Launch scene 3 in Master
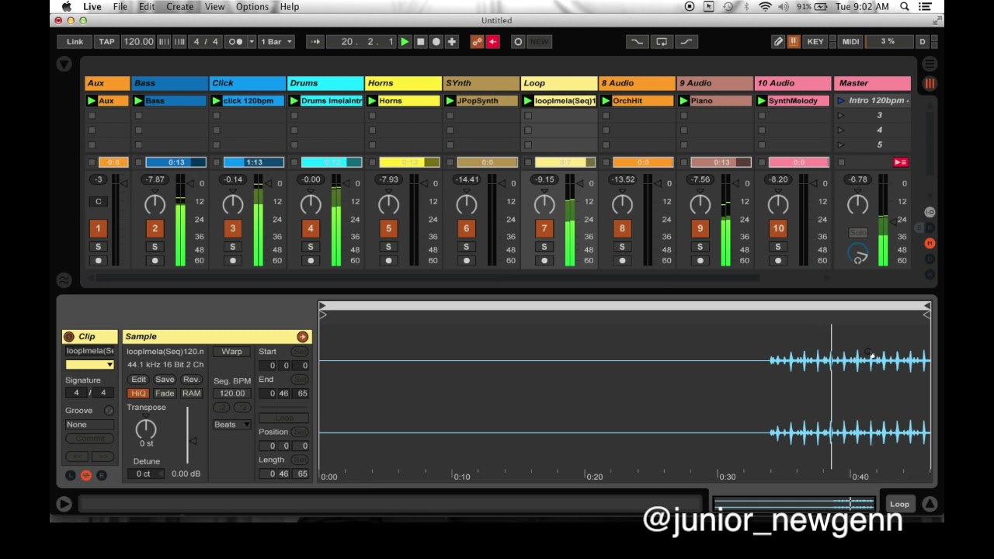Screen dimensions: 994x559 (x=840, y=116)
